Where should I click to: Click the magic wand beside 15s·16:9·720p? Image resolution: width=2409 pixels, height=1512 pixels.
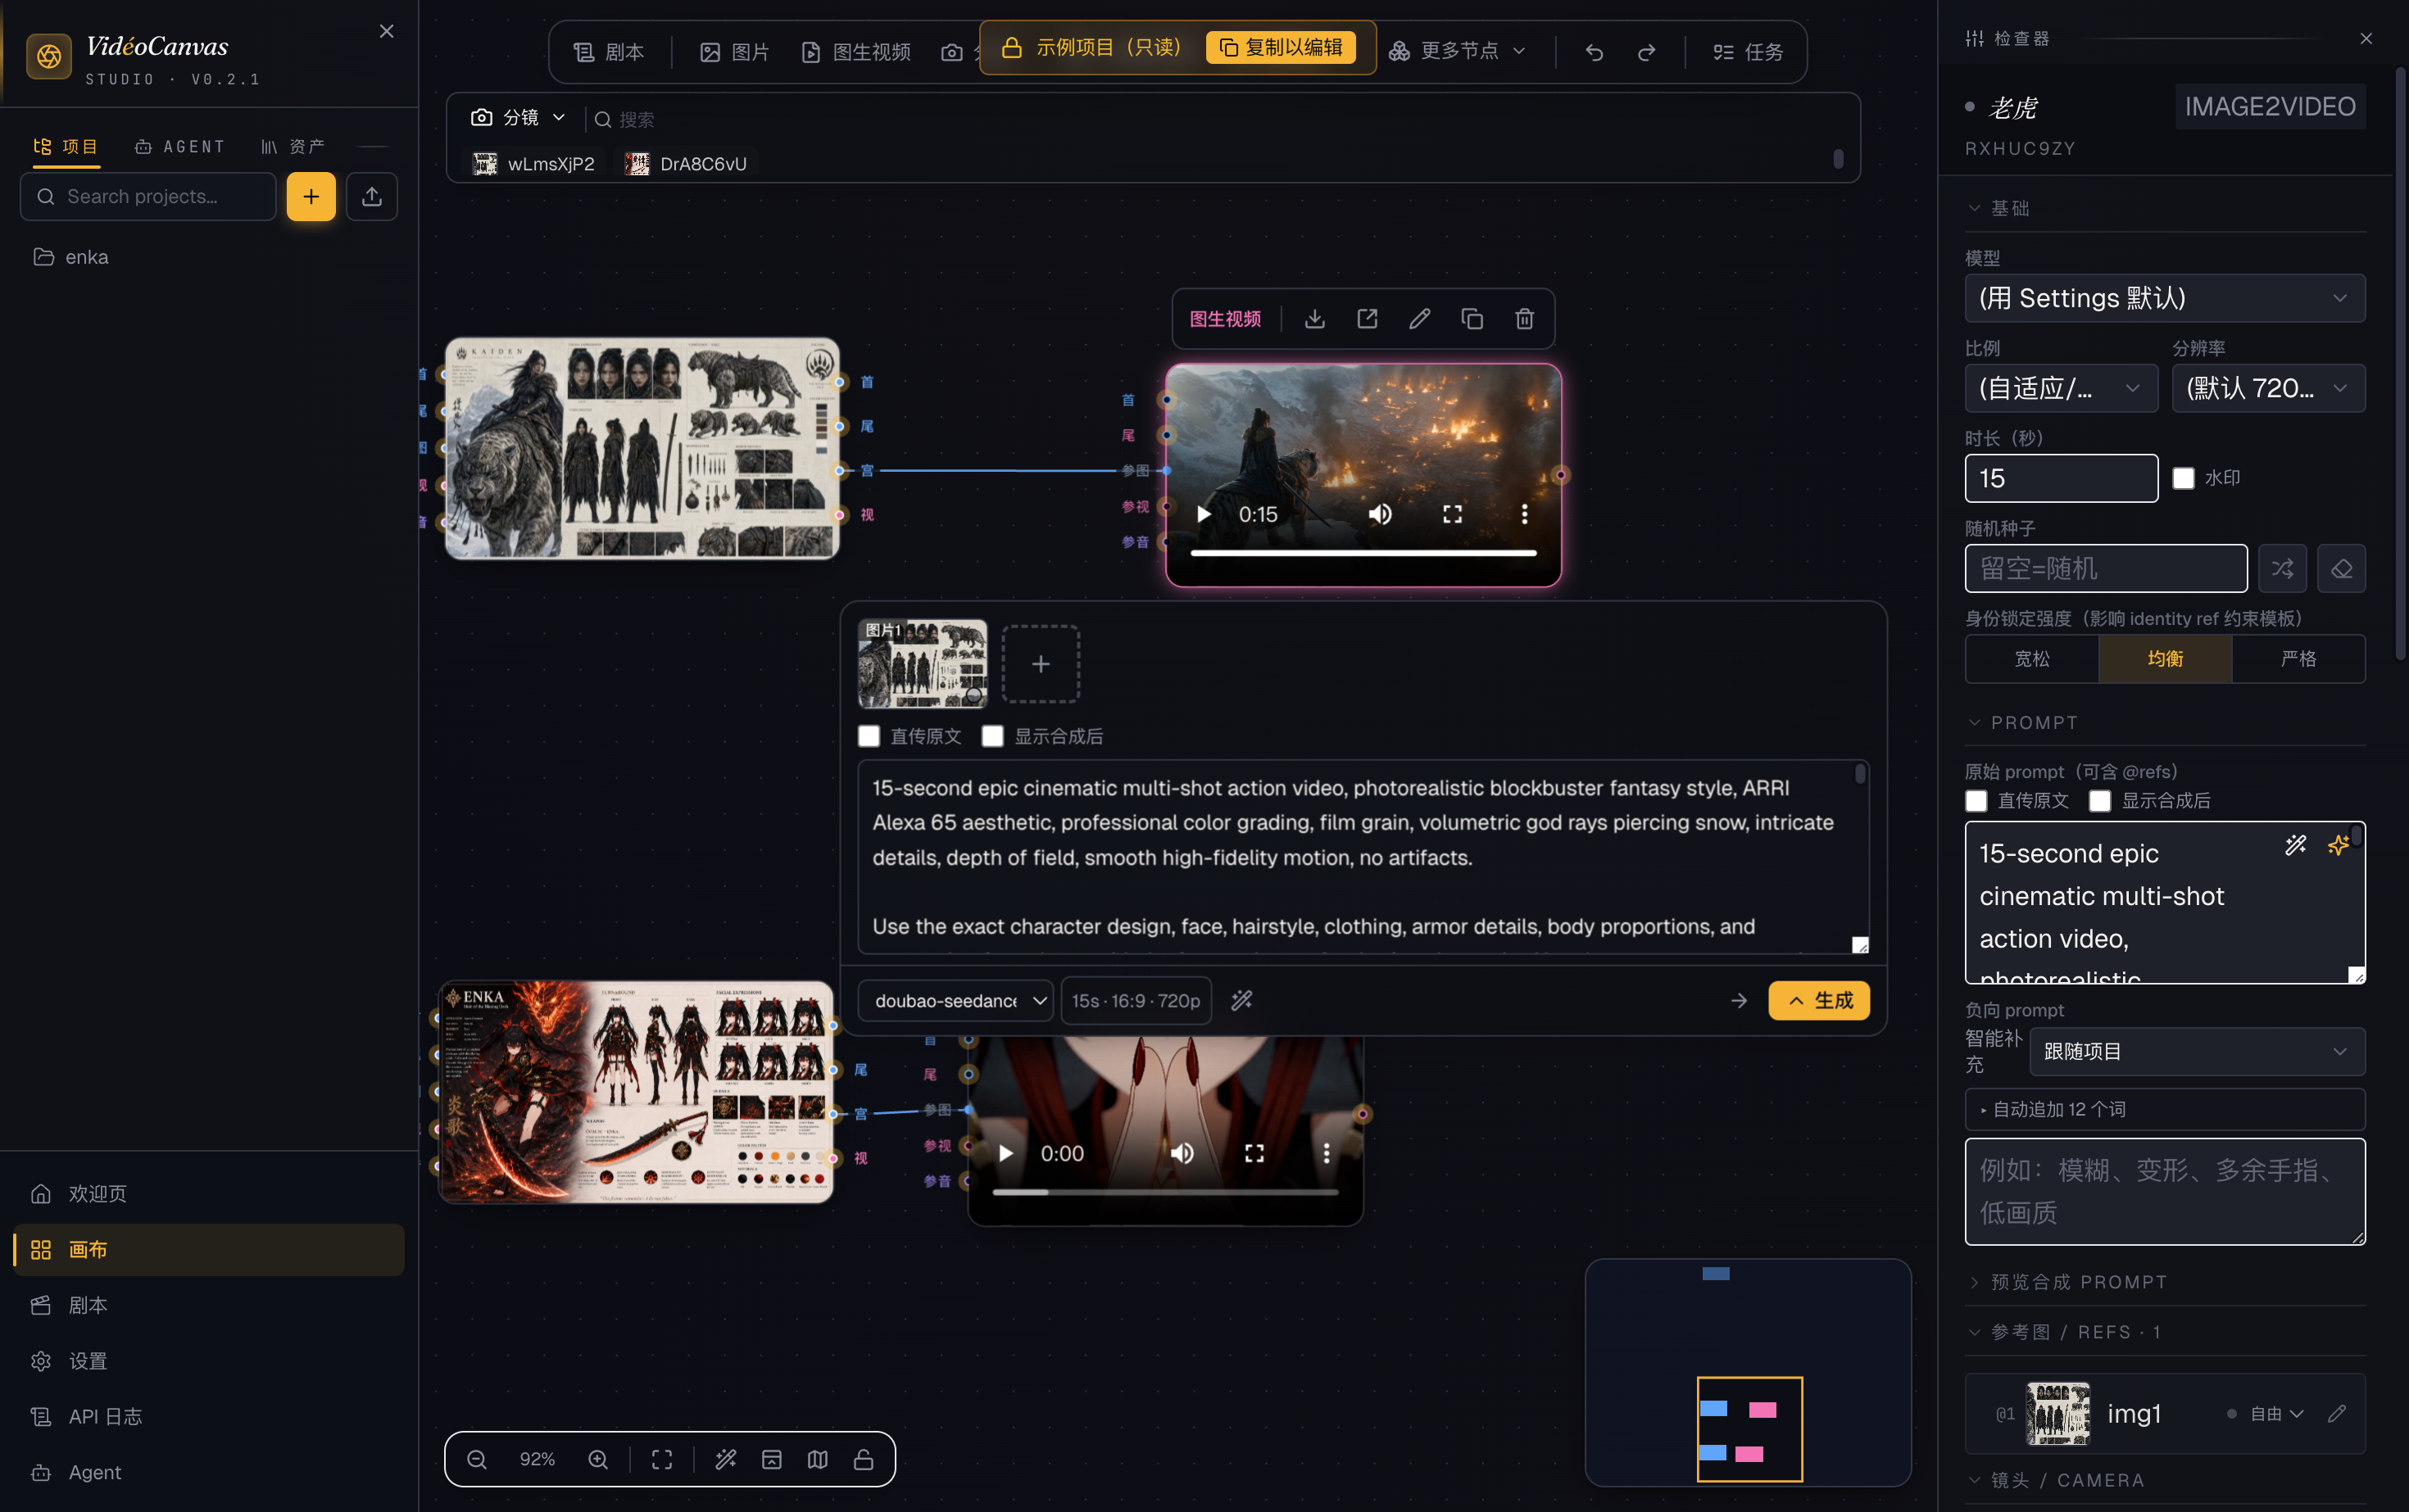pos(1241,1000)
